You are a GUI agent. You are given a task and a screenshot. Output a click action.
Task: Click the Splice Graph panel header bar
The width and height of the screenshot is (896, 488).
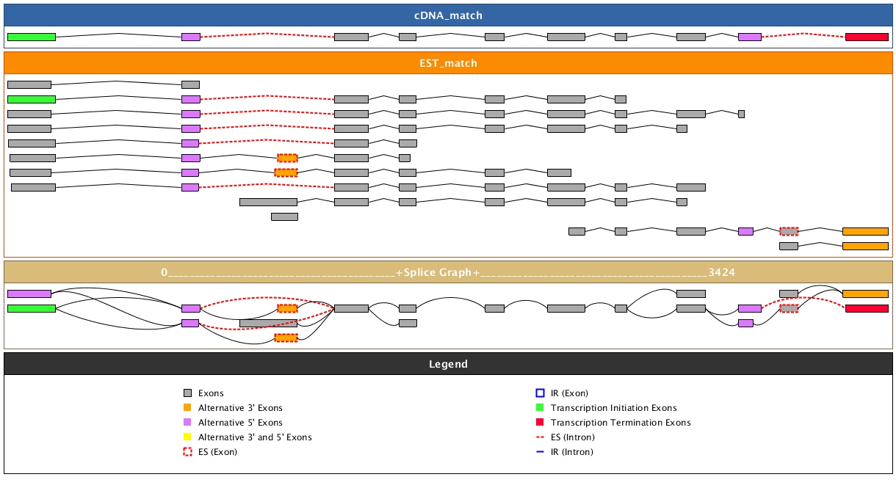pos(448,272)
